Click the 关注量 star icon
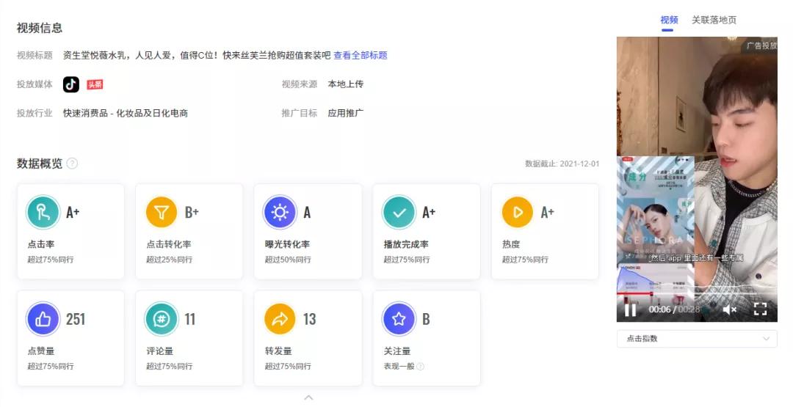Screen dimensions: 793x407 [x=399, y=319]
